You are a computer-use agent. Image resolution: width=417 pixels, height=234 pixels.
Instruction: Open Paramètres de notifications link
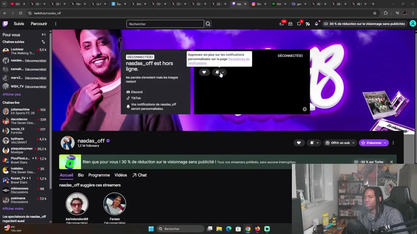click(x=219, y=61)
